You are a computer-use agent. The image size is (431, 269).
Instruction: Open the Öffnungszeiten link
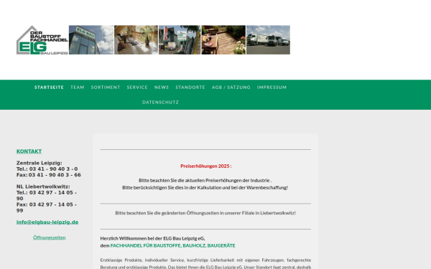49,237
